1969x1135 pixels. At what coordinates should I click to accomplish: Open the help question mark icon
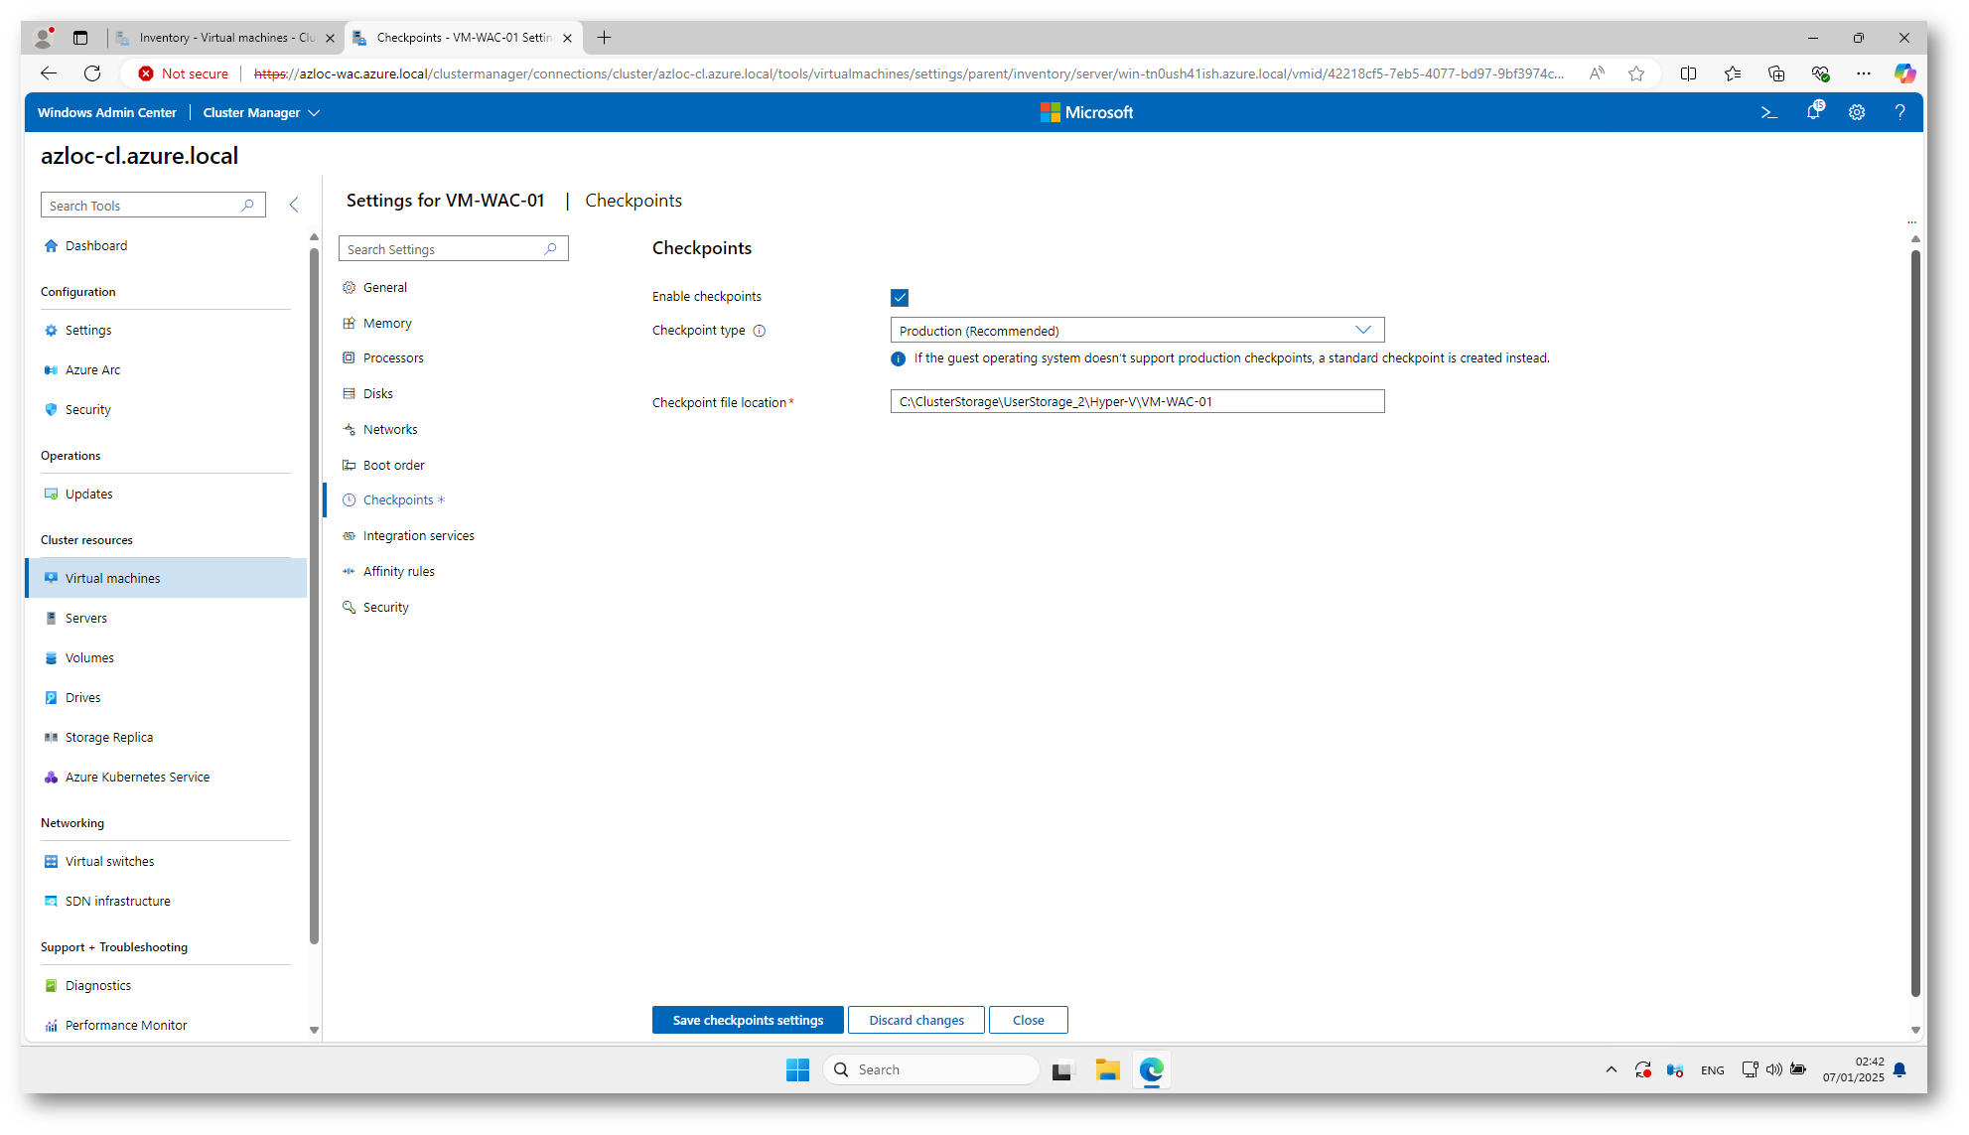coord(1899,113)
